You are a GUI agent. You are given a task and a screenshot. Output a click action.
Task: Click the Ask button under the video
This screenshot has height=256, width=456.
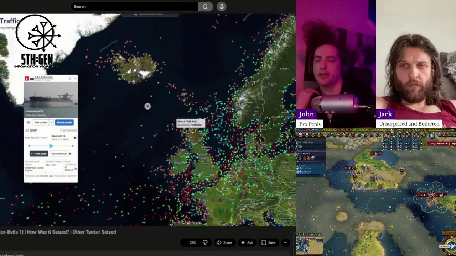pyautogui.click(x=247, y=242)
